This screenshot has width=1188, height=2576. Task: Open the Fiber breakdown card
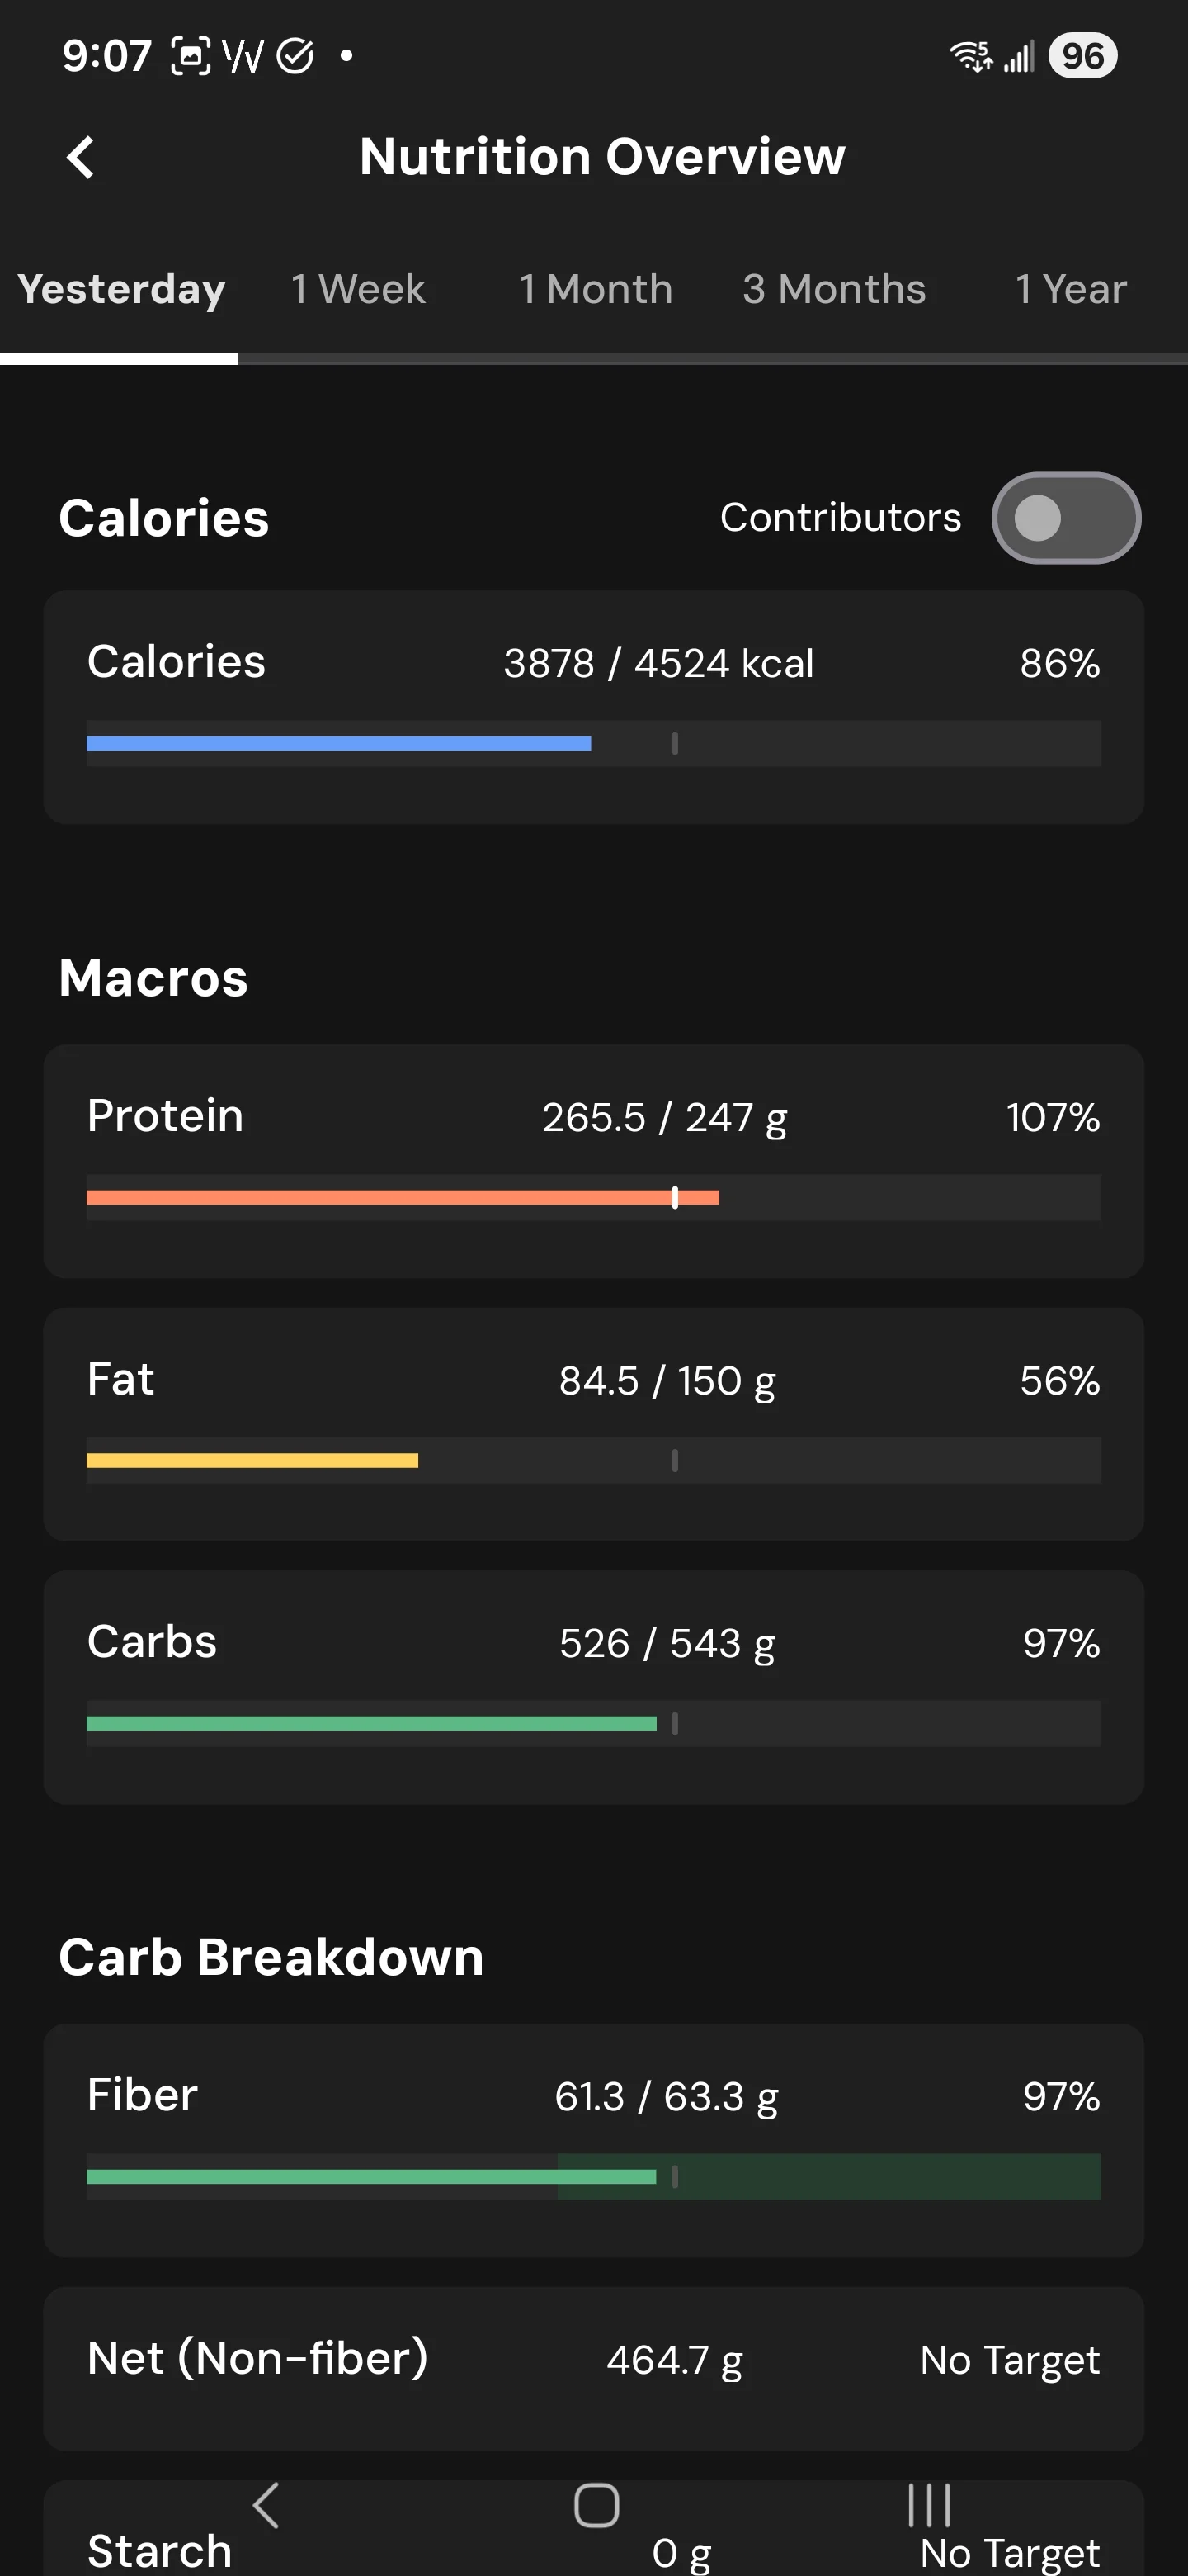click(593, 2140)
